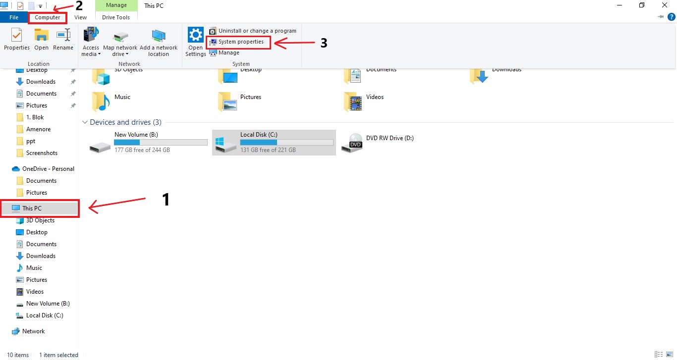Select Network in the navigation pane

[33, 331]
